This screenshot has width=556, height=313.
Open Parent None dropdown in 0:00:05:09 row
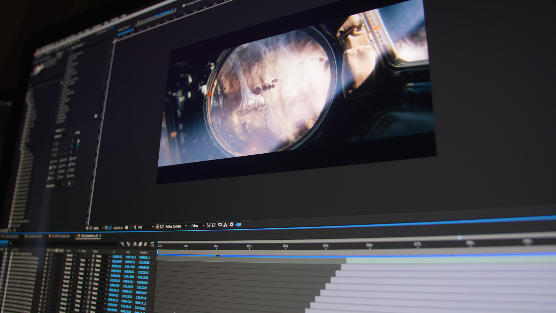103,261
